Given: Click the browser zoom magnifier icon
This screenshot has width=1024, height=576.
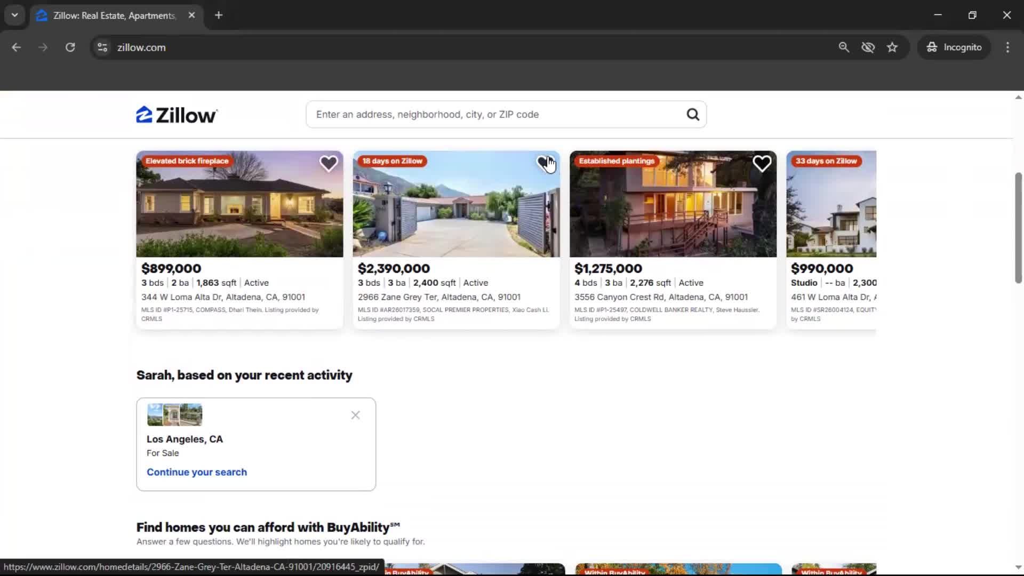Looking at the screenshot, I should 844,47.
